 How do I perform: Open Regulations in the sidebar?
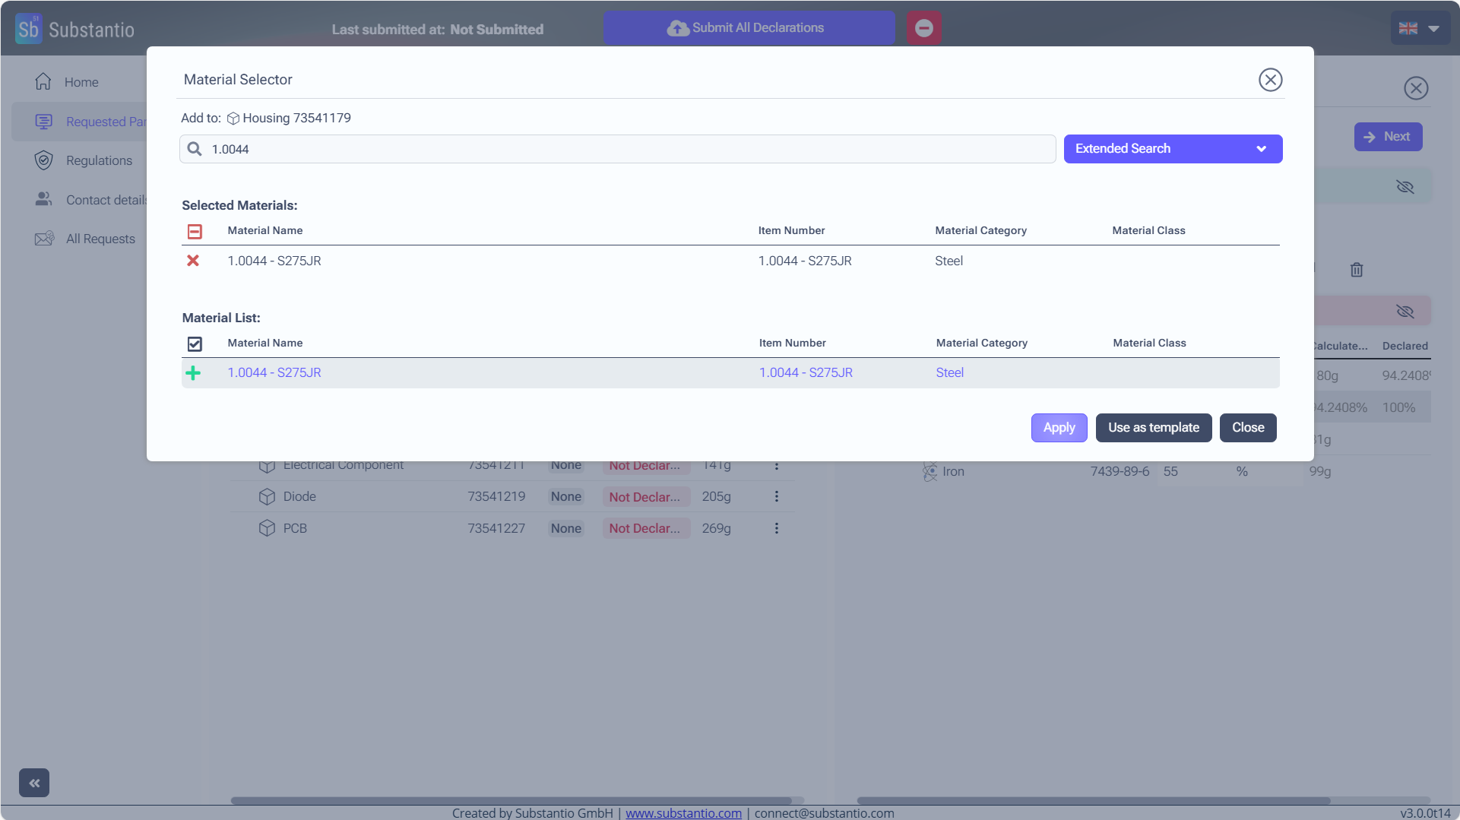(x=99, y=160)
